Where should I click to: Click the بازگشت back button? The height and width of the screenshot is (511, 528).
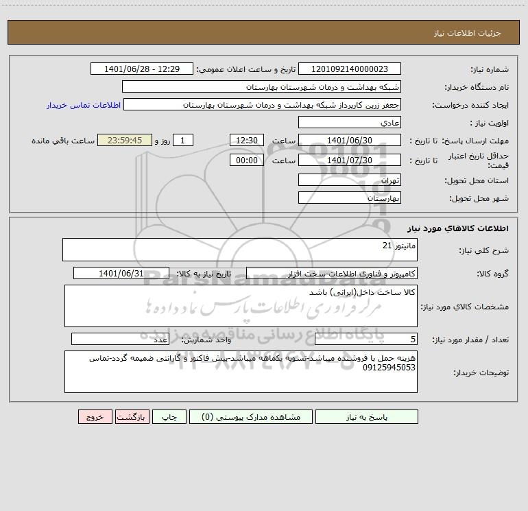click(132, 417)
